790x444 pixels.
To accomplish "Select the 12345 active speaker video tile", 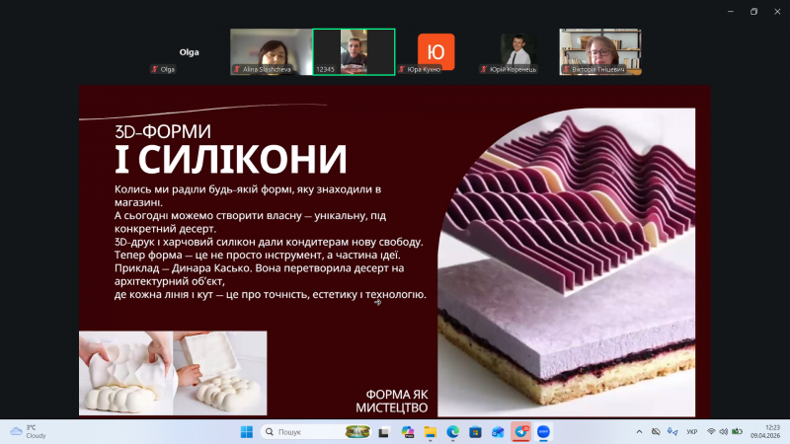I will [x=354, y=51].
